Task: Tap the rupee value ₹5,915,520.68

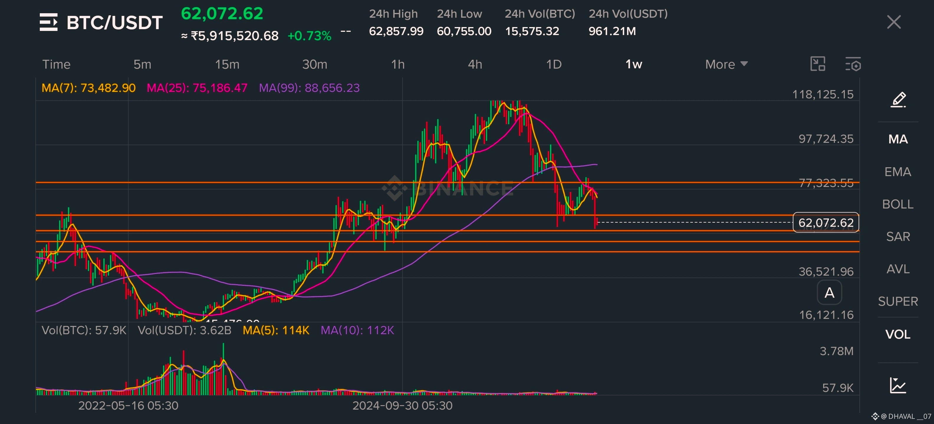Action: (x=235, y=36)
